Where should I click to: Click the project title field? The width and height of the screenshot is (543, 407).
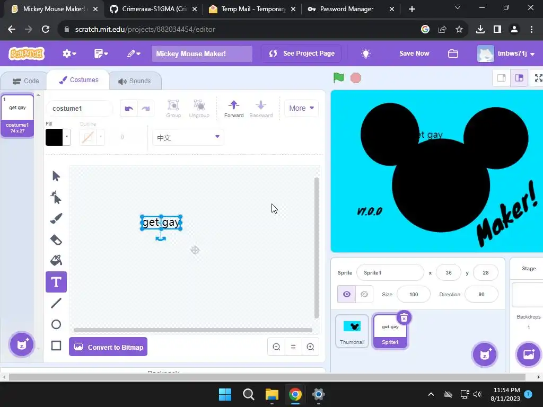point(202,54)
